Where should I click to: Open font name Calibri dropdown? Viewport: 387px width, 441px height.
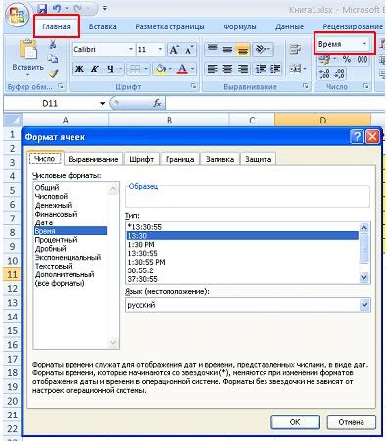[130, 50]
